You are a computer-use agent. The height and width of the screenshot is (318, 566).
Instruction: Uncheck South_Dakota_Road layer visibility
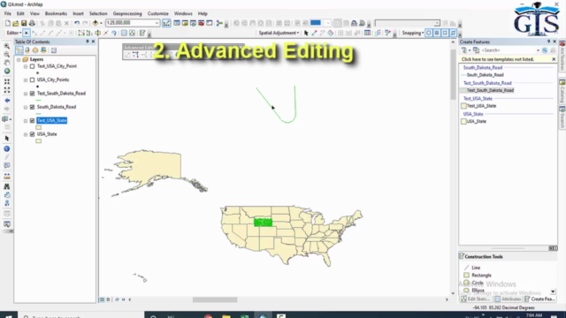[x=33, y=107]
